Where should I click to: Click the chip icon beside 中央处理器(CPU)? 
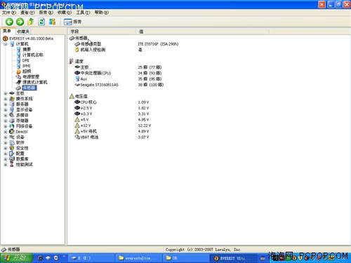[77, 73]
